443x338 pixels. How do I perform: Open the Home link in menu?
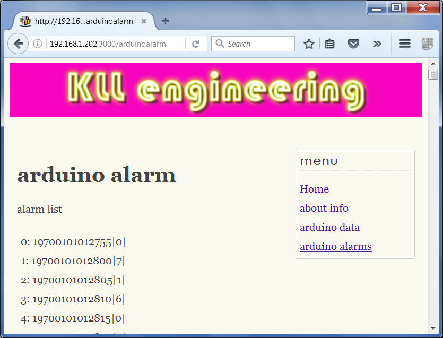tap(314, 189)
